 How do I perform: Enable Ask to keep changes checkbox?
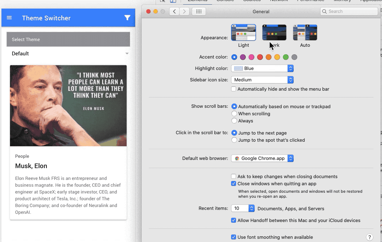tap(234, 176)
